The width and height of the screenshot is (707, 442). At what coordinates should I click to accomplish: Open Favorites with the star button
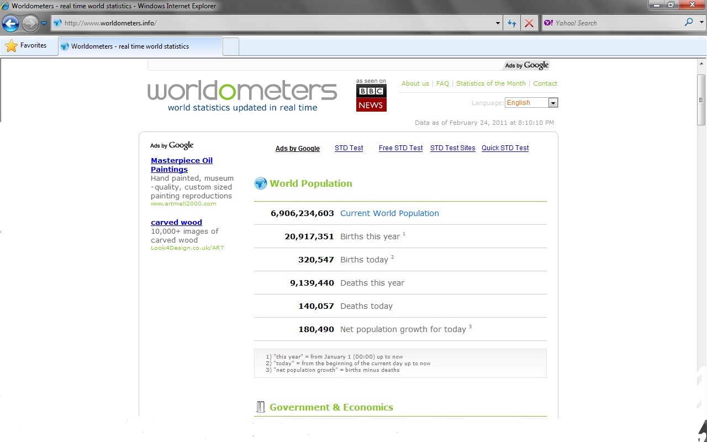click(x=26, y=46)
